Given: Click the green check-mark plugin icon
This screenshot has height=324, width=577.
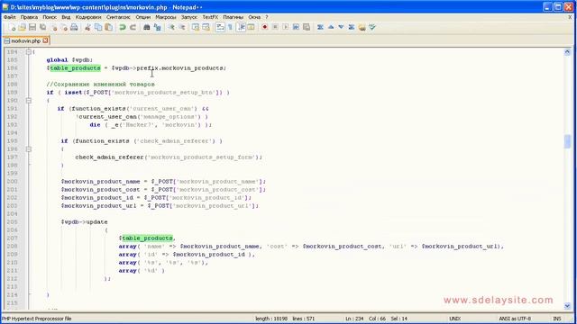Looking at the screenshot, I should click(x=372, y=27).
